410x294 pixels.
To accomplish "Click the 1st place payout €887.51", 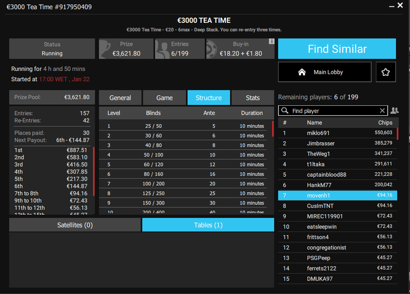I will coord(77,150).
